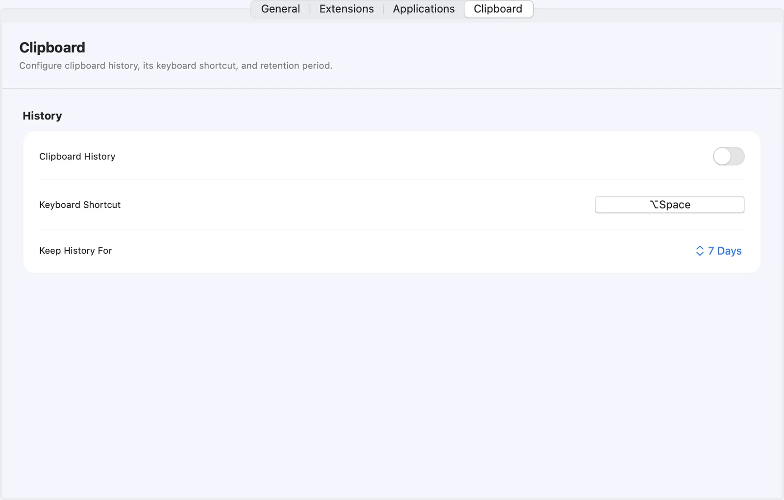The image size is (784, 500).
Task: Click the Keep History For label
Action: [75, 251]
